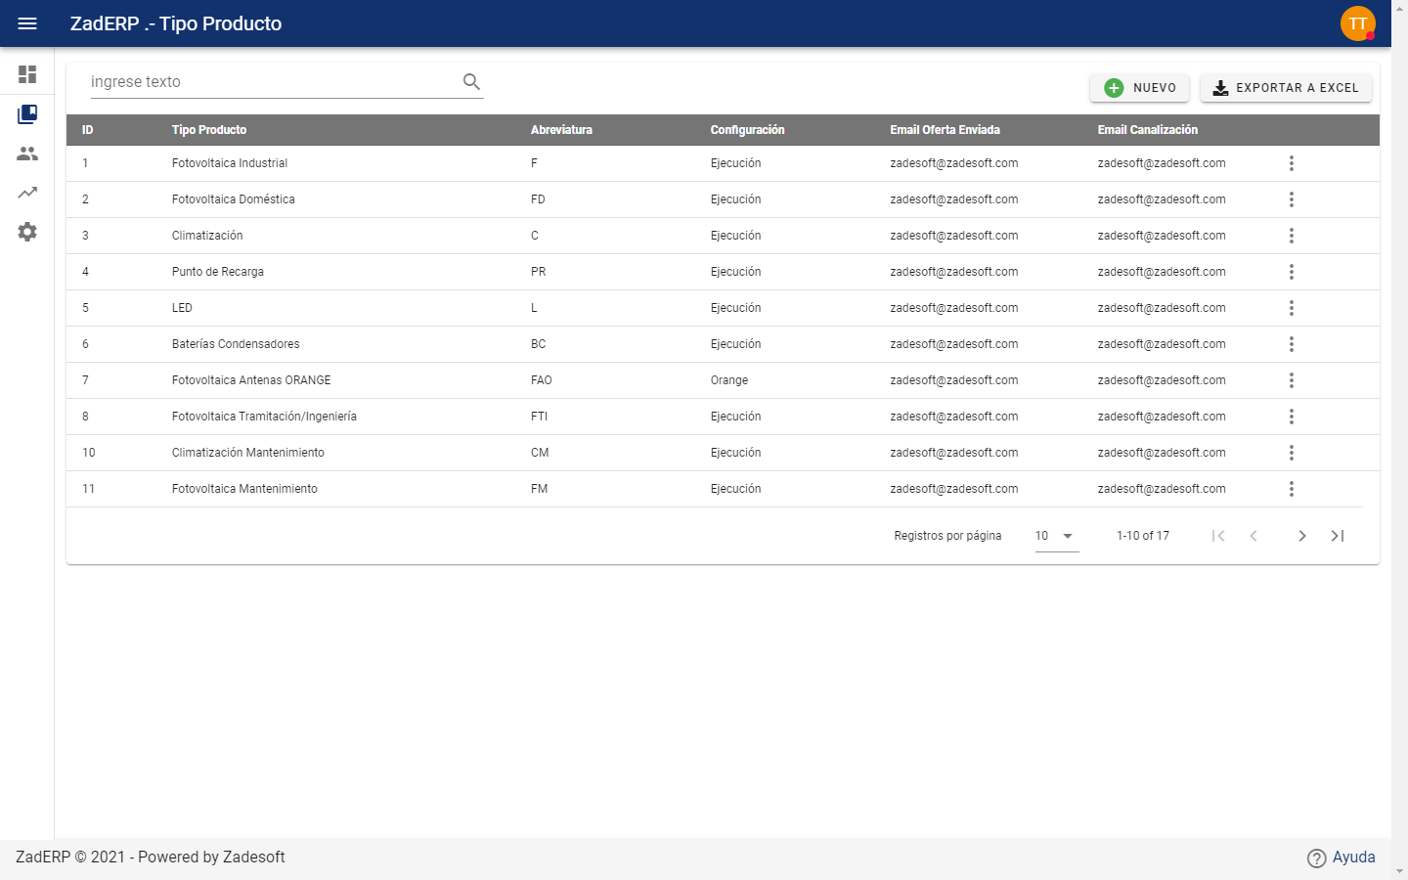Open the Ayuda help link
Viewport: 1408px width, 880px height.
click(x=1353, y=858)
